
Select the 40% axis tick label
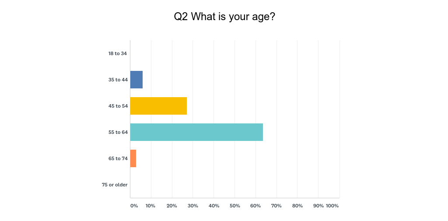click(214, 206)
